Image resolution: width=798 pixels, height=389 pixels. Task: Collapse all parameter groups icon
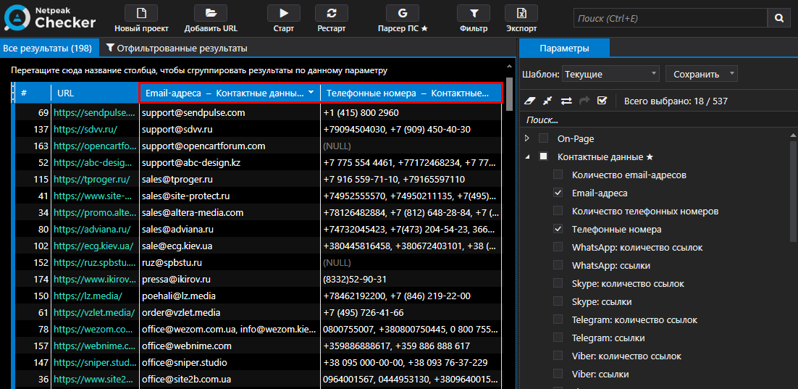(547, 101)
